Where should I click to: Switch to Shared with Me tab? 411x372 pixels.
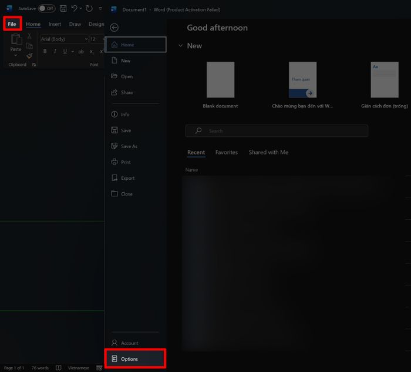point(268,152)
